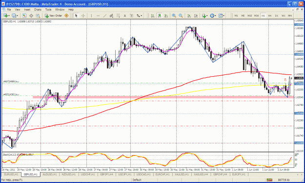305x183 pixels.
Task: Zoom in on the chart
Action: 174,16
